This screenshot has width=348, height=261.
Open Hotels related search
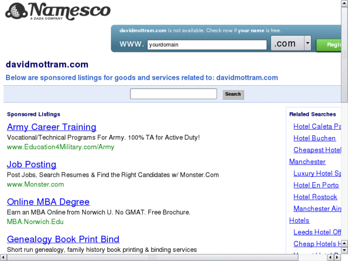(299, 221)
